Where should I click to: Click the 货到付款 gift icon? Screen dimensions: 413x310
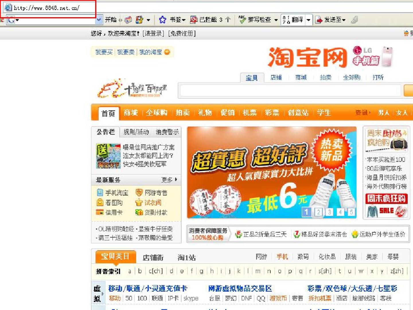tap(139, 212)
